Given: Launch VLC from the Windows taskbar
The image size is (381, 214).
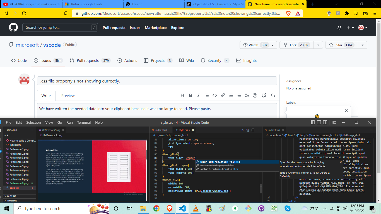Looking at the screenshot, I should point(195,208).
